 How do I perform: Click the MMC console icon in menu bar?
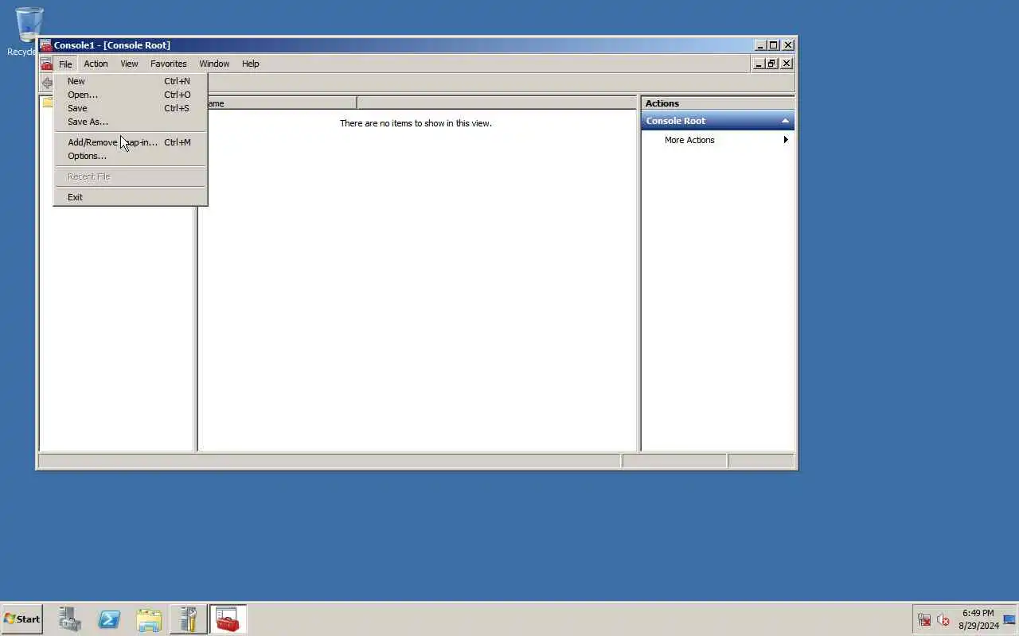46,64
